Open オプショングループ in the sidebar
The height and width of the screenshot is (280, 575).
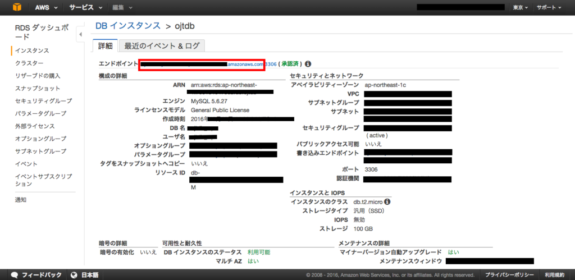tap(40, 139)
